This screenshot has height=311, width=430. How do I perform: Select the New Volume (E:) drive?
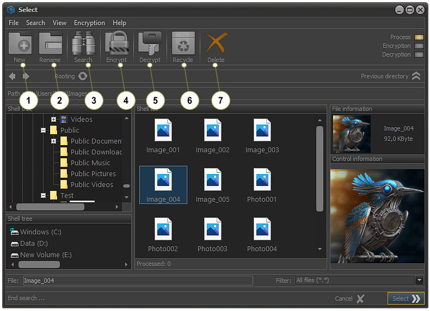[41, 255]
